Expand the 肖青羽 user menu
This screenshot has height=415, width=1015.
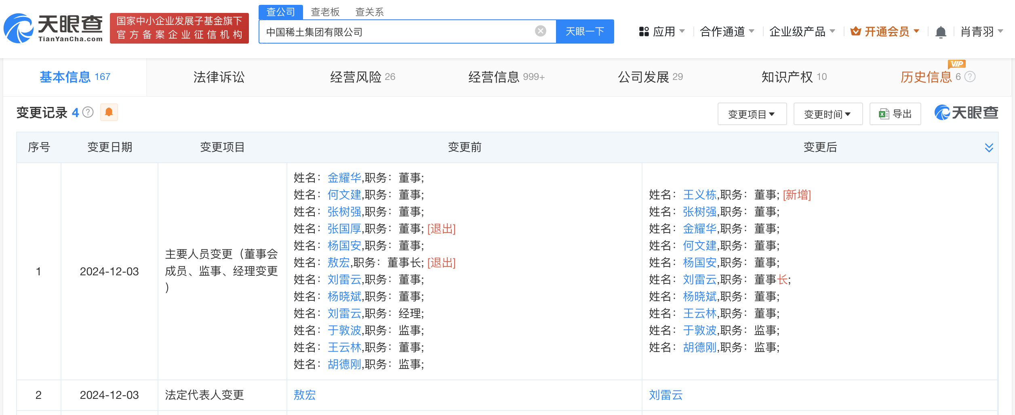point(981,31)
